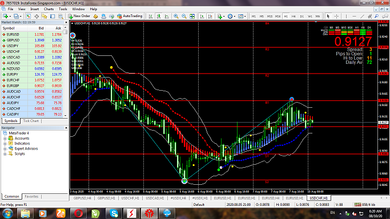The width and height of the screenshot is (390, 219).
Task: Open the Charts menu
Action: (x=49, y=9)
